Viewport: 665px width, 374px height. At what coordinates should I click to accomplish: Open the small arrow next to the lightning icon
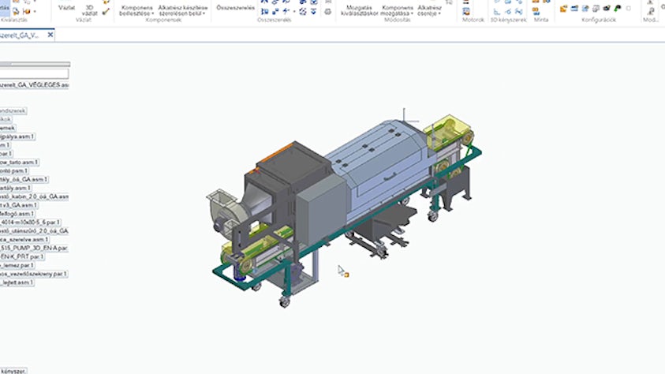tap(294, 12)
